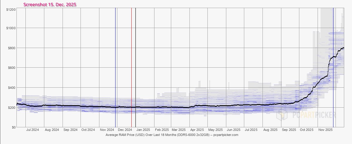This screenshot has height=144, width=352.
Task: Click the Mar 2025 x-axis label
Action: 179,130
